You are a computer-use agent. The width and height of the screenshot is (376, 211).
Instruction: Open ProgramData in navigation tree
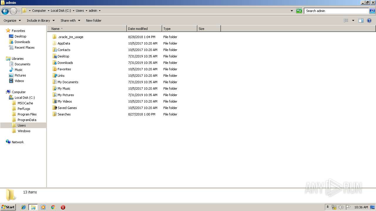(27, 120)
